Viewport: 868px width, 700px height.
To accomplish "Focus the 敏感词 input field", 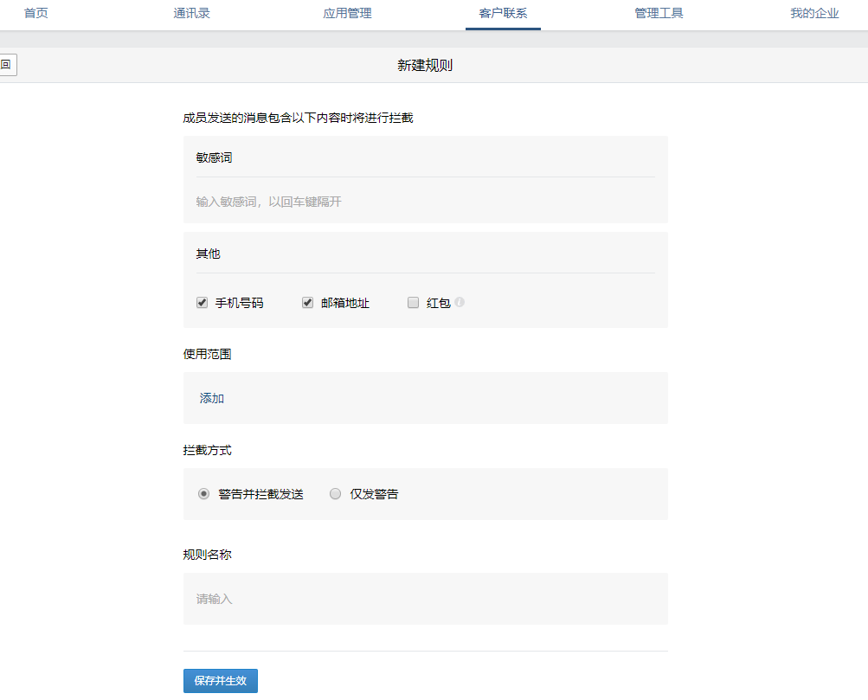I will click(424, 202).
